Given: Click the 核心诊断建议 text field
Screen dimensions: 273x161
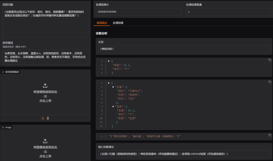Looking at the screenshot, I should pyautogui.click(x=184, y=154).
